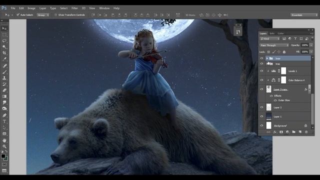
Task: Open the Opacity slider dropdown
Action: [x=311, y=45]
